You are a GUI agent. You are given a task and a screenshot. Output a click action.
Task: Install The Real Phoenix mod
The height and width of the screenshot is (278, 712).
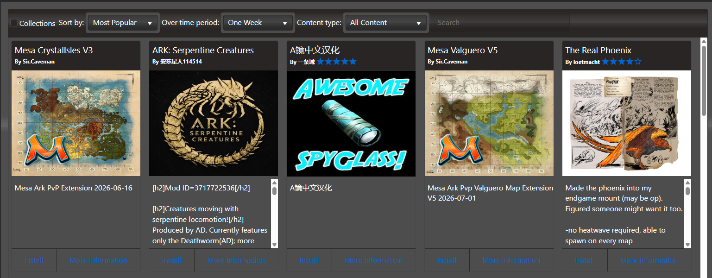click(584, 260)
